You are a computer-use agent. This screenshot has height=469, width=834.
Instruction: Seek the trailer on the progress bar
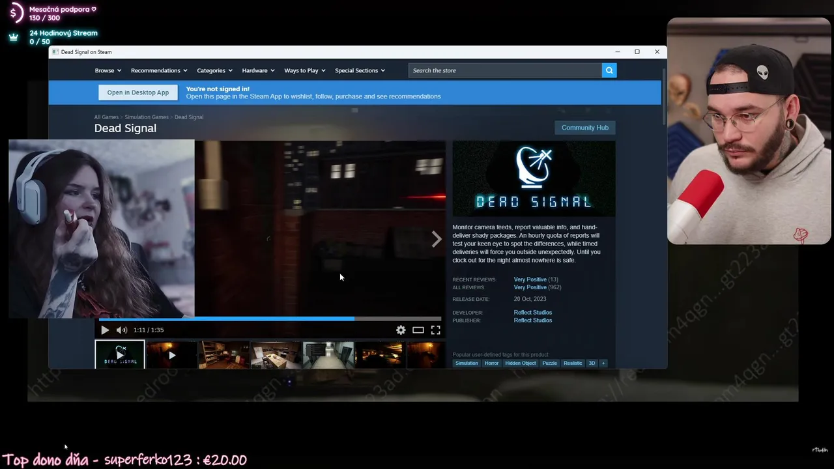point(270,319)
